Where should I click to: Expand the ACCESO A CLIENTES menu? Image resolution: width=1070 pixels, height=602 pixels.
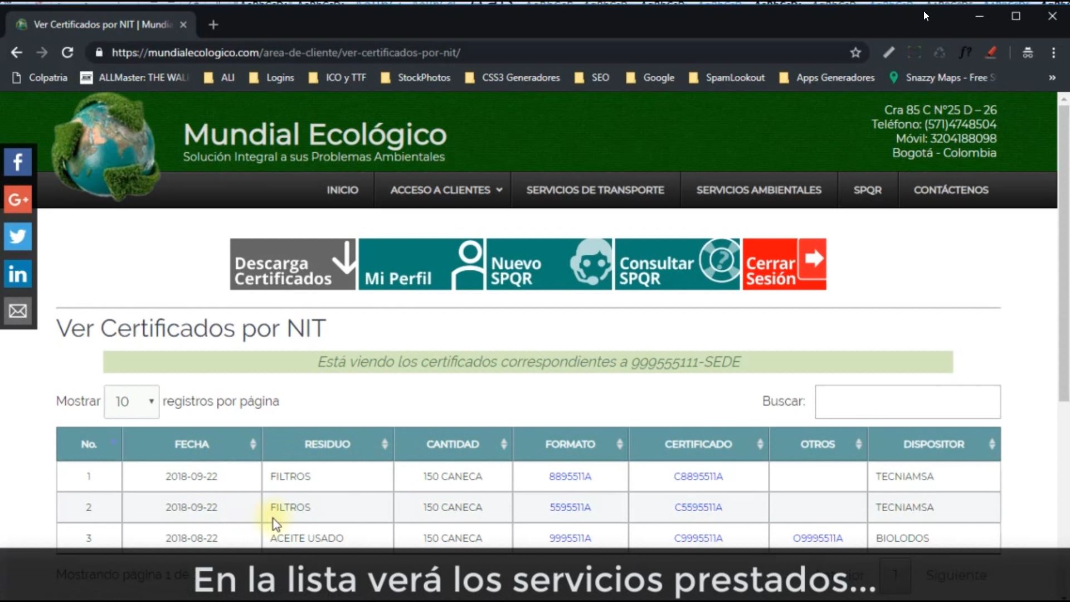[446, 190]
